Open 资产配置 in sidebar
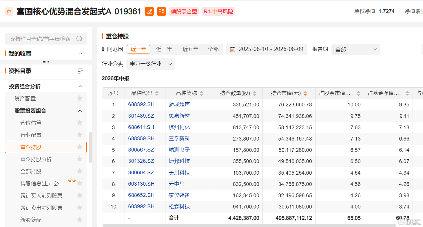The image size is (423, 227). pyautogui.click(x=25, y=99)
